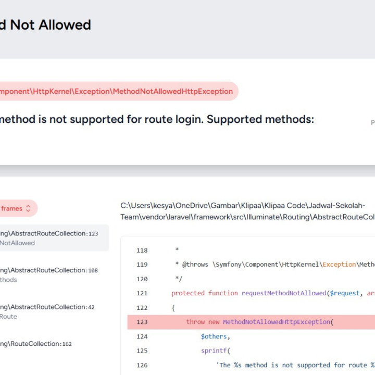The width and height of the screenshot is (375, 375).
Task: Click line number 126 in code gutter
Action: (142, 365)
